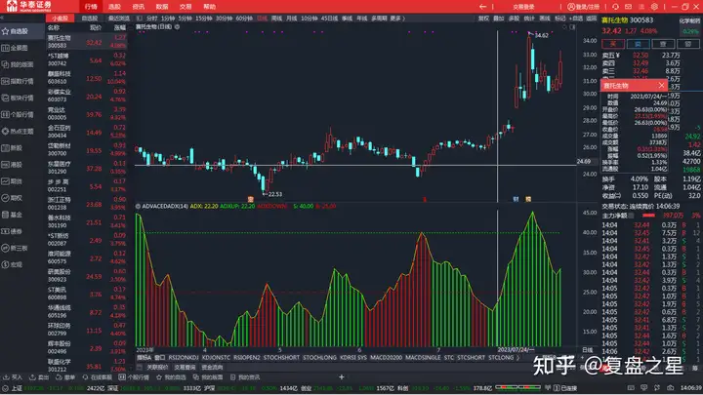Select the STOCHSHORT indicator tab
The image size is (703, 395).
(281, 358)
